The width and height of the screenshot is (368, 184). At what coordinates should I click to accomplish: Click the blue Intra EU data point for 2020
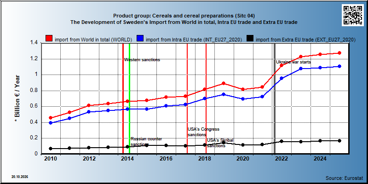coord(243,99)
